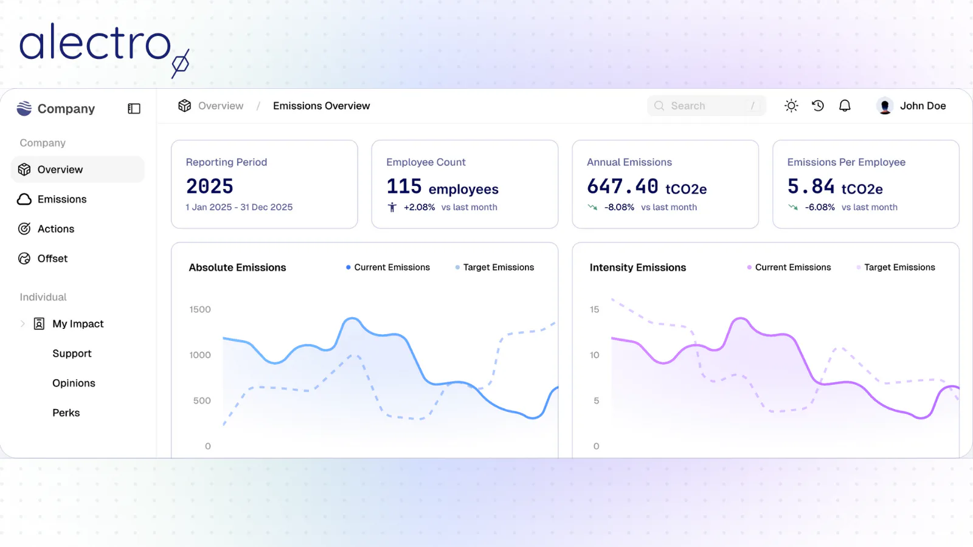Click the Offset icon in sidebar
Screen dimensions: 973x547
click(24, 258)
